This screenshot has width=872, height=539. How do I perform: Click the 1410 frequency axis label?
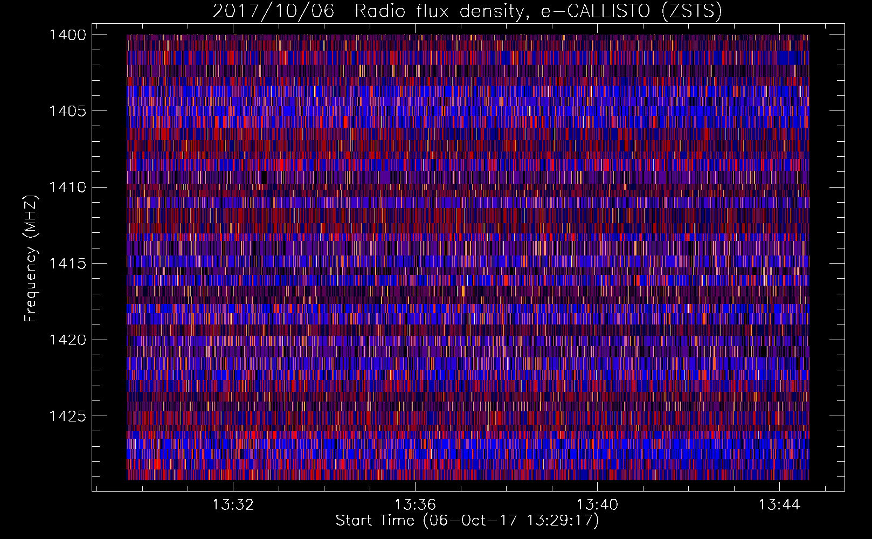click(x=67, y=188)
